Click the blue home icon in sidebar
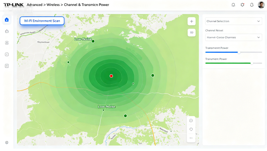The width and height of the screenshot is (267, 151). 7,20
